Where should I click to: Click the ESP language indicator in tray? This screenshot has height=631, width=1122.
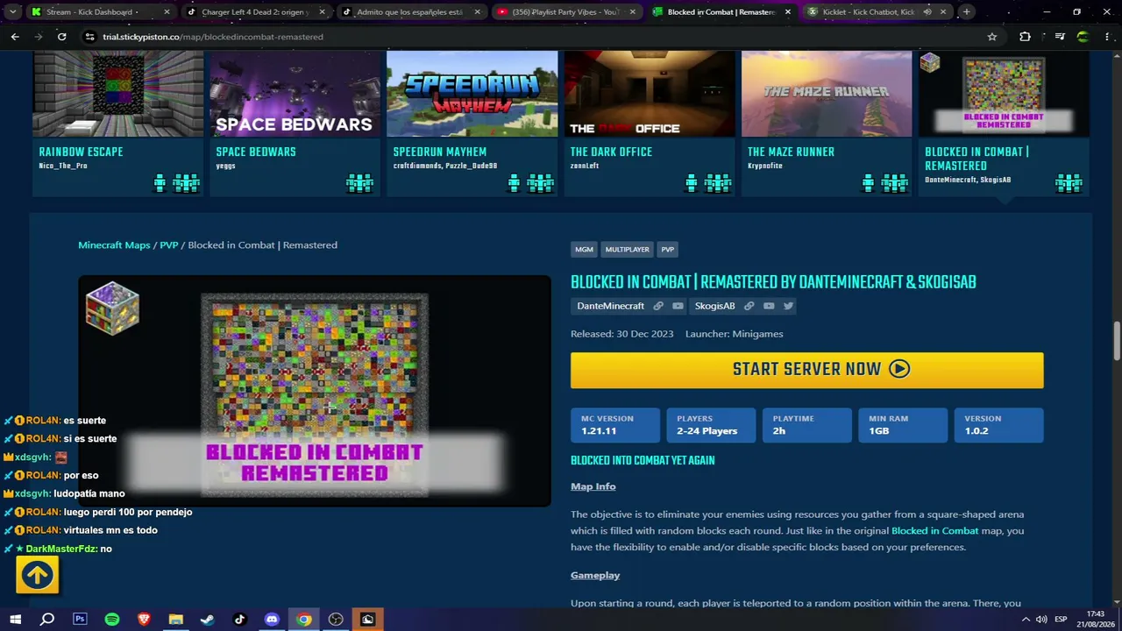click(x=1061, y=620)
